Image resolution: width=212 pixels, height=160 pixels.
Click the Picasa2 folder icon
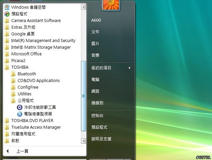pos(7,61)
